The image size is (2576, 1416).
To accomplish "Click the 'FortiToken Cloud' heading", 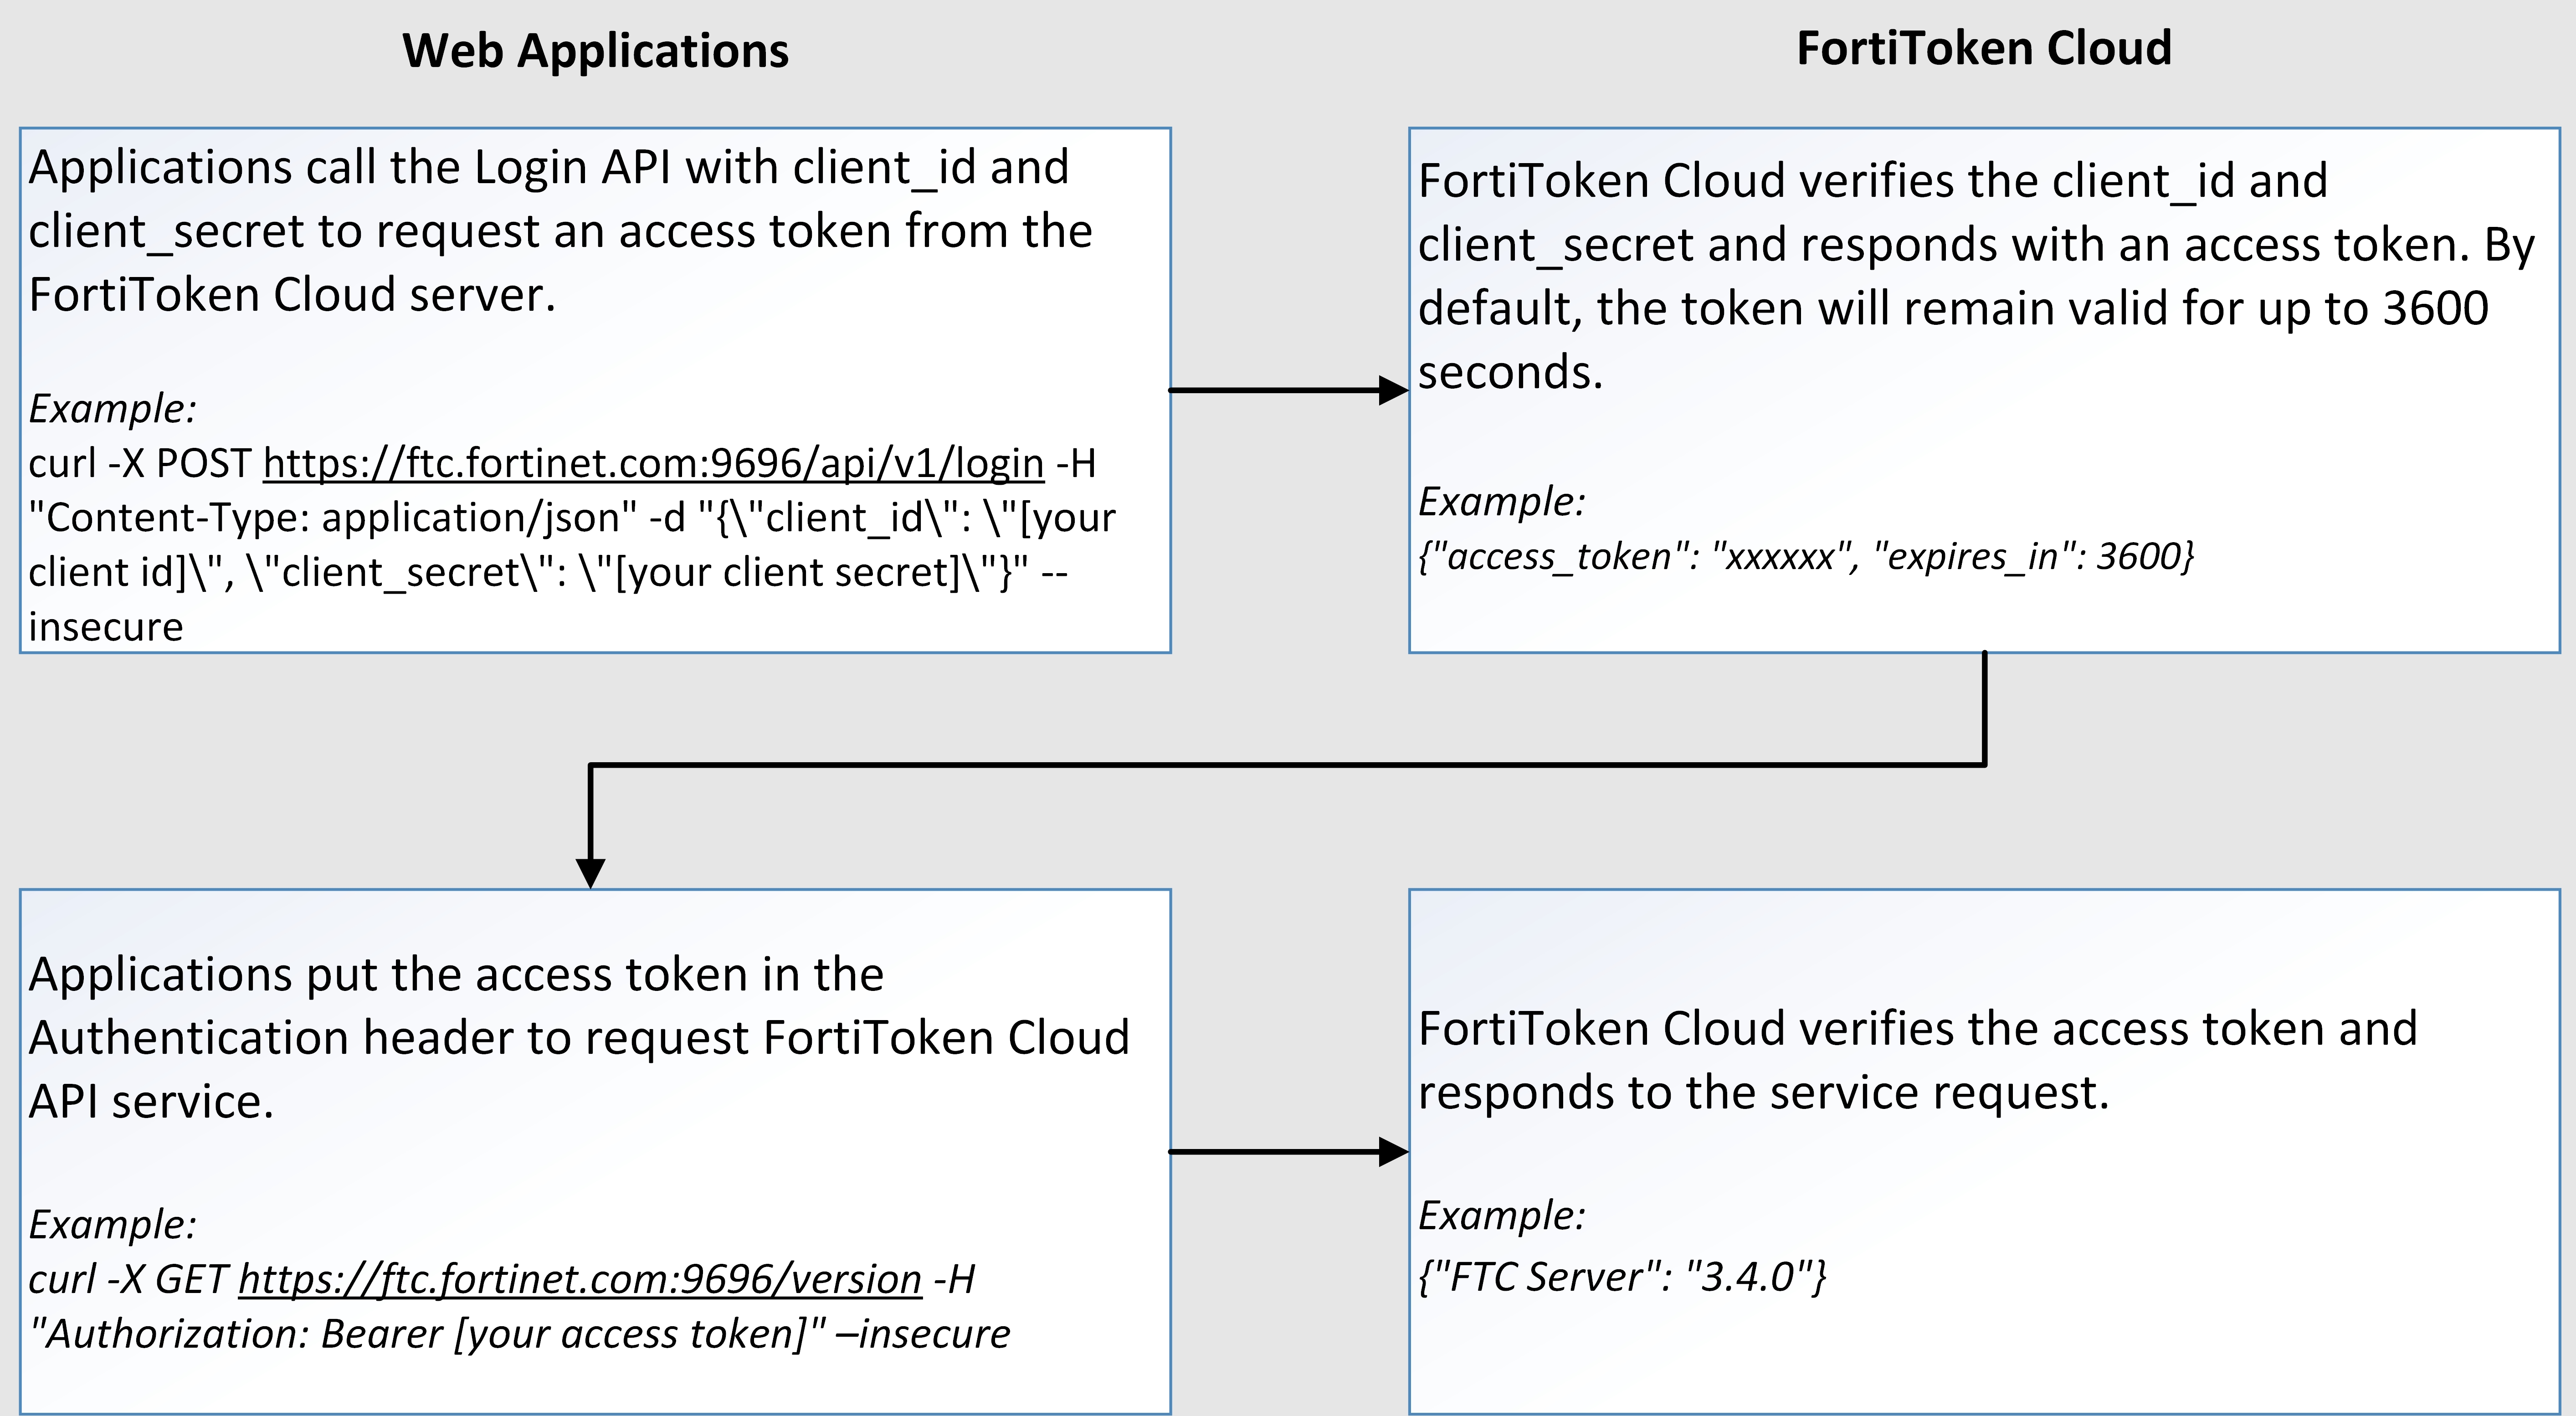I will [1984, 48].
